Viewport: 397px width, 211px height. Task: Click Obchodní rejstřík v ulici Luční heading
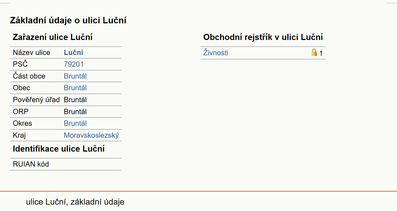pyautogui.click(x=263, y=37)
